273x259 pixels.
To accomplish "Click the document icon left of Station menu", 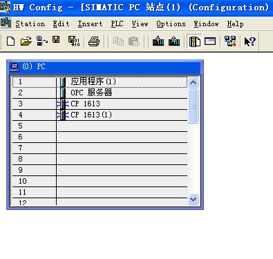I will [6, 23].
